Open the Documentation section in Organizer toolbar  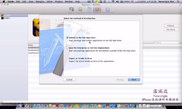(x=108, y=10)
